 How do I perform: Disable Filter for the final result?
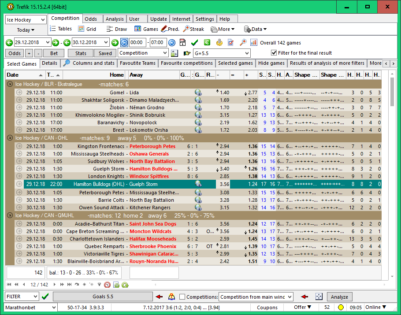(274, 53)
